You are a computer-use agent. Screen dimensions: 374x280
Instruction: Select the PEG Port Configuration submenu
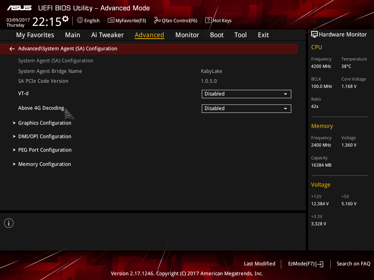45,150
